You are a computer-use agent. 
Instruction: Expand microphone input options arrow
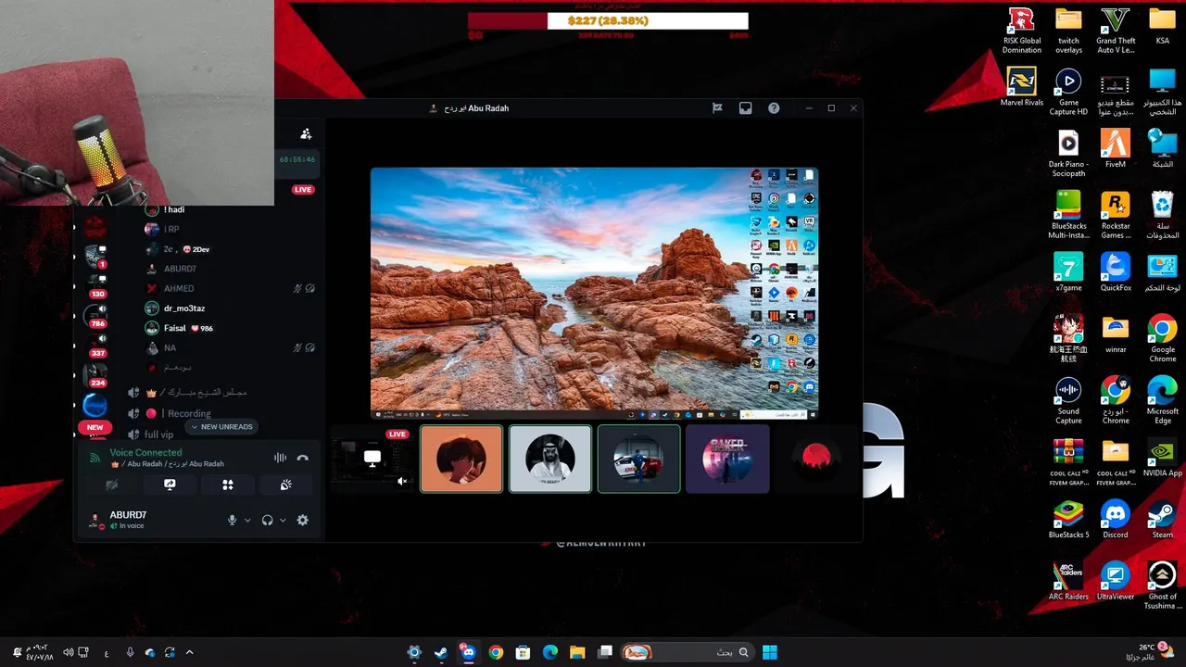[x=247, y=521]
